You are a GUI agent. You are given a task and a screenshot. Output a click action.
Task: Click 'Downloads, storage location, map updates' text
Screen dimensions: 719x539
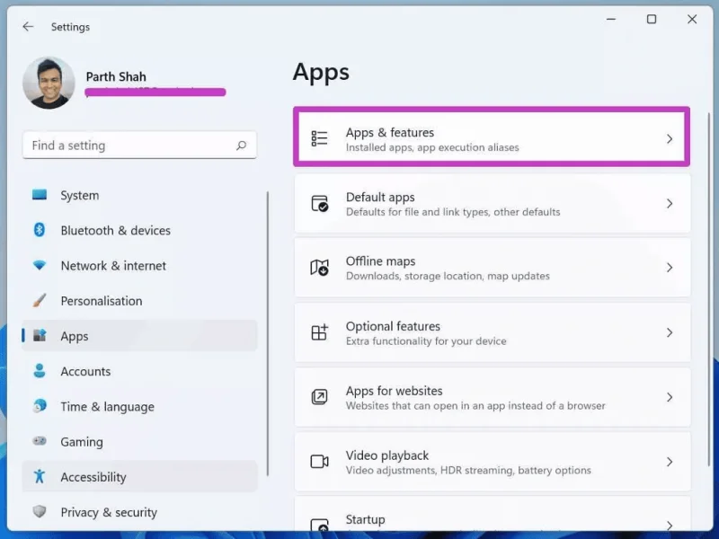click(448, 277)
